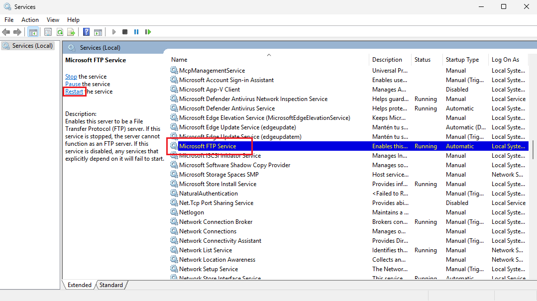Click Network S... logon for Microsoft Storage Spaces SMP
The width and height of the screenshot is (537, 301).
(507, 175)
